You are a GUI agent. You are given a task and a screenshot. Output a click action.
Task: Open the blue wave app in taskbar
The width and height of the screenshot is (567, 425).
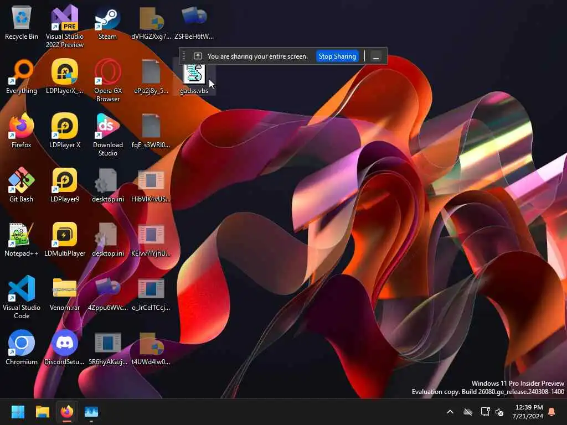pos(91,412)
